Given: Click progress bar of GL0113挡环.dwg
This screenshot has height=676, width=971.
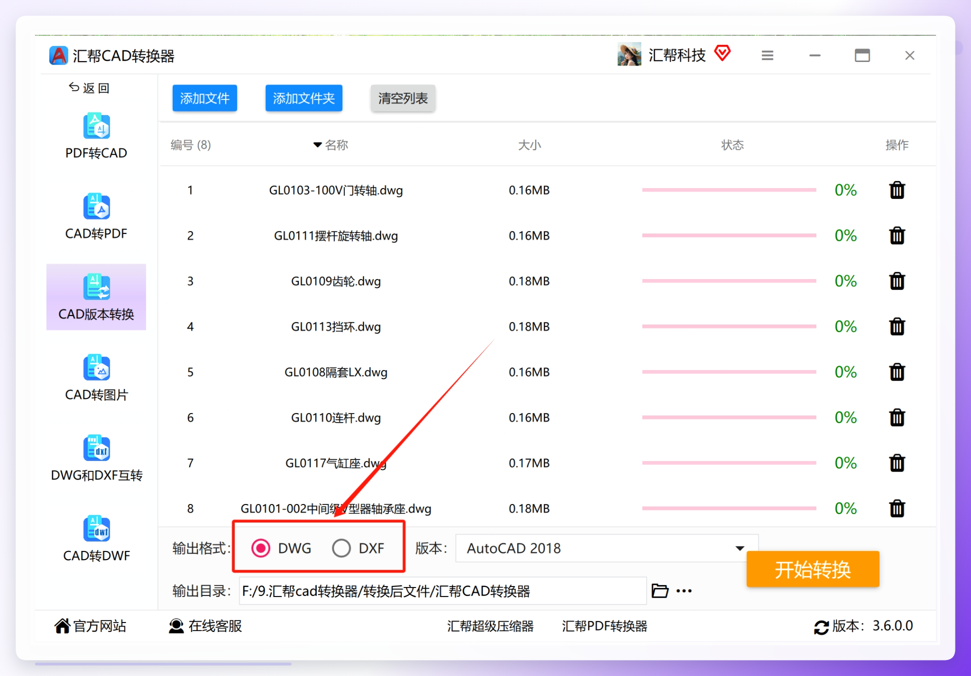Looking at the screenshot, I should point(729,326).
